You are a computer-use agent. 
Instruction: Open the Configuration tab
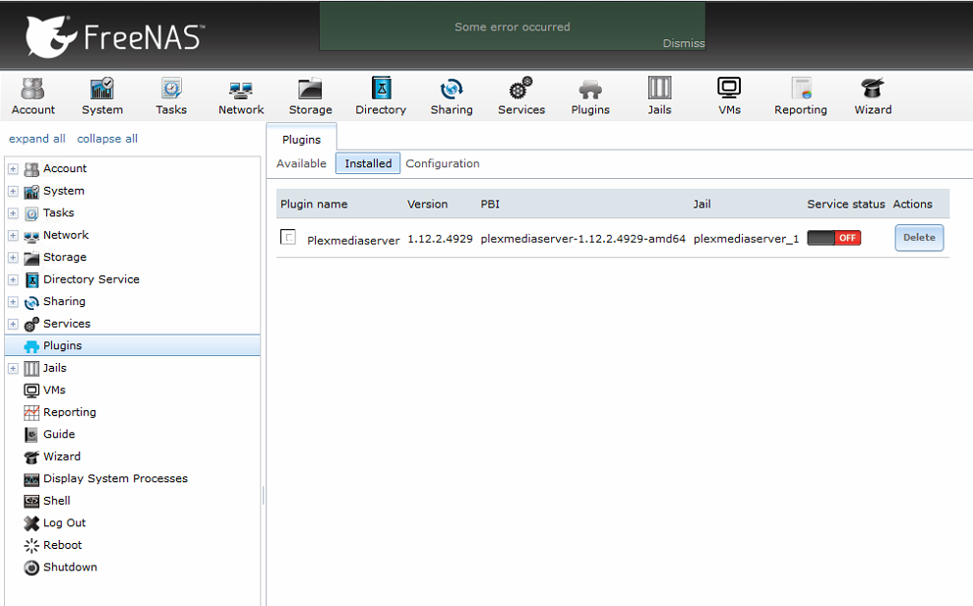(443, 163)
